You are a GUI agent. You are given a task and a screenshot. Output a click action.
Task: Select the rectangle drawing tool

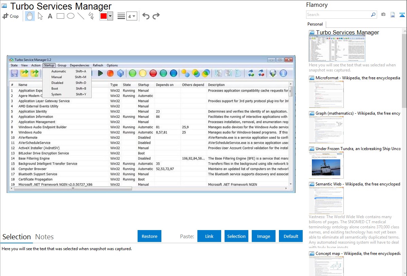[x=60, y=16]
